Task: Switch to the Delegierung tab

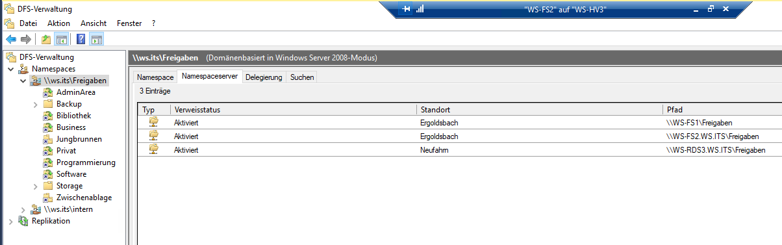Action: click(264, 77)
